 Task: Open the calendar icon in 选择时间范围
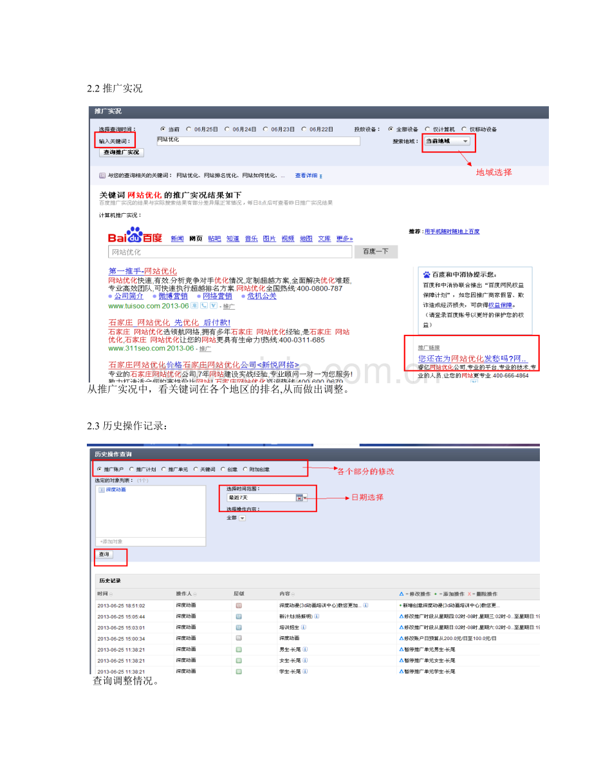[300, 497]
